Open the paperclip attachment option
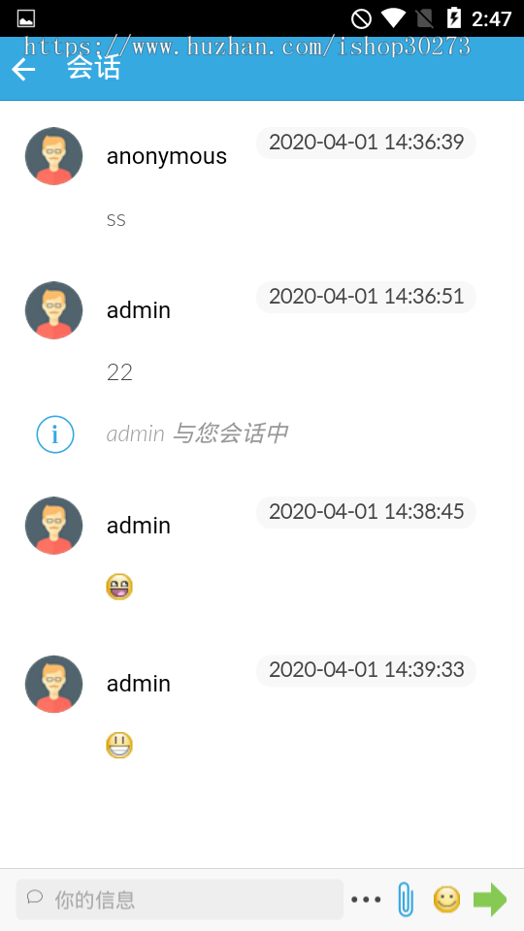This screenshot has width=524, height=931. pyautogui.click(x=406, y=899)
